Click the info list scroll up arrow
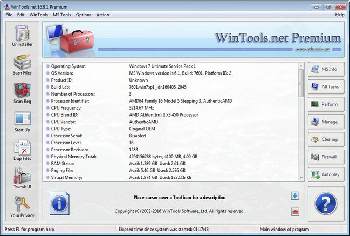 [301, 66]
